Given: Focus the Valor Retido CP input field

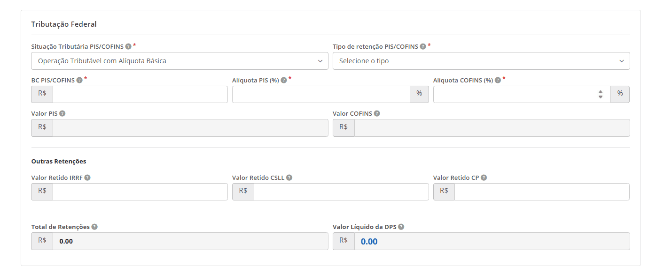Looking at the screenshot, I should coord(541,192).
